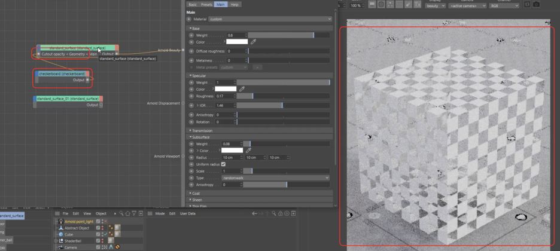Open the Objects manager hamburger menu
560x251 pixels.
pos(57,213)
